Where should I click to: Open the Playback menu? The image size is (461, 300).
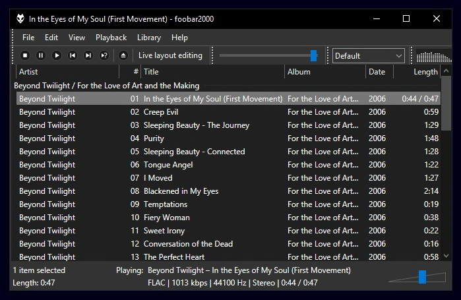click(x=111, y=38)
